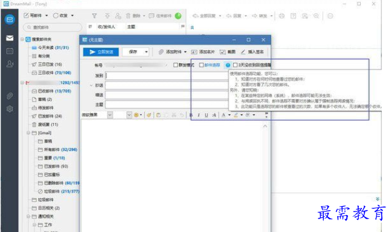Viewport: 391px width, 232px height.
Task: Open the 写邮件 dropdown arrow
Action: point(47,16)
